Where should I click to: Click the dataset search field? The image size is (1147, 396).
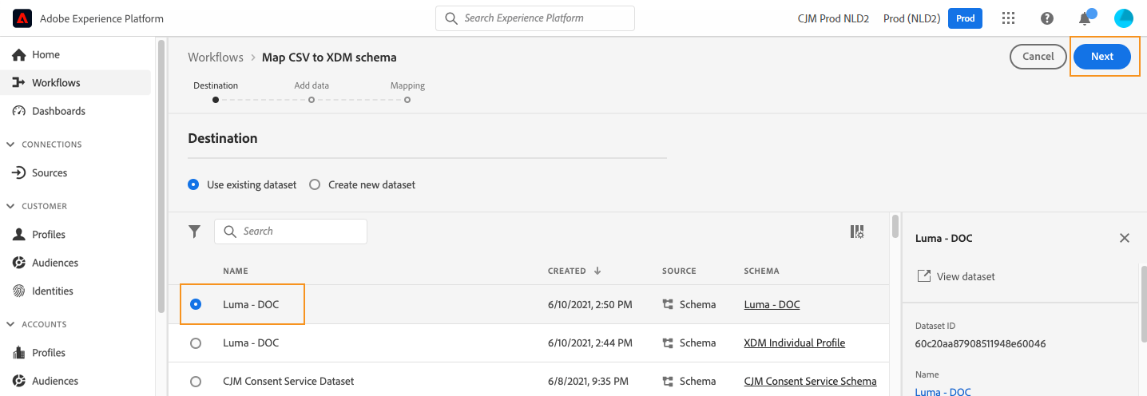point(291,232)
